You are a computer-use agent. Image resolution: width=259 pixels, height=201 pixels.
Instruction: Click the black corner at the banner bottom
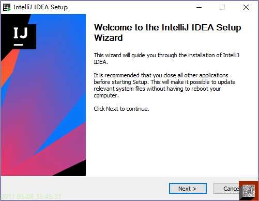[x=73, y=169]
